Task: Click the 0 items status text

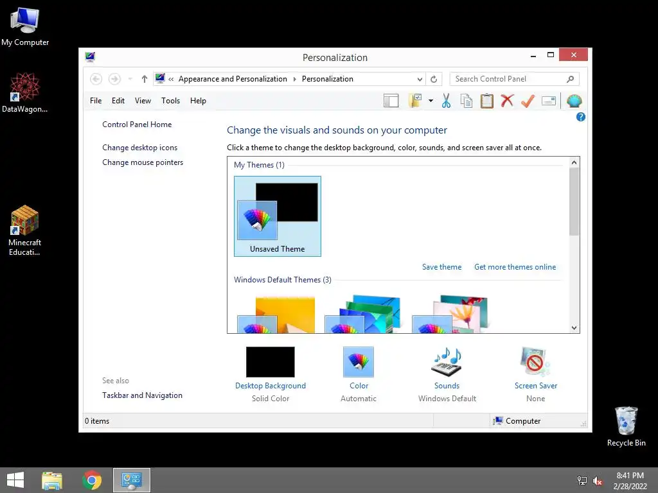Action: click(97, 421)
